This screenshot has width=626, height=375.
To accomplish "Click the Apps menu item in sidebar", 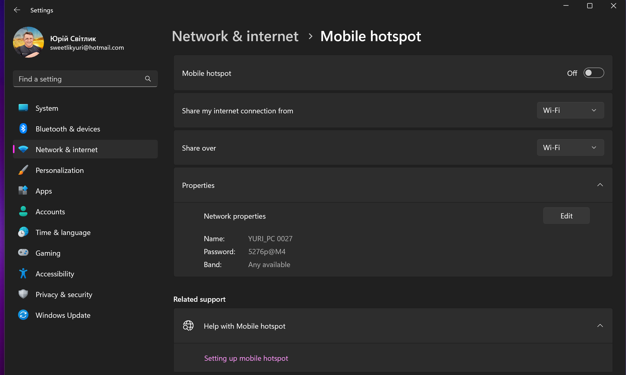I will coord(44,191).
